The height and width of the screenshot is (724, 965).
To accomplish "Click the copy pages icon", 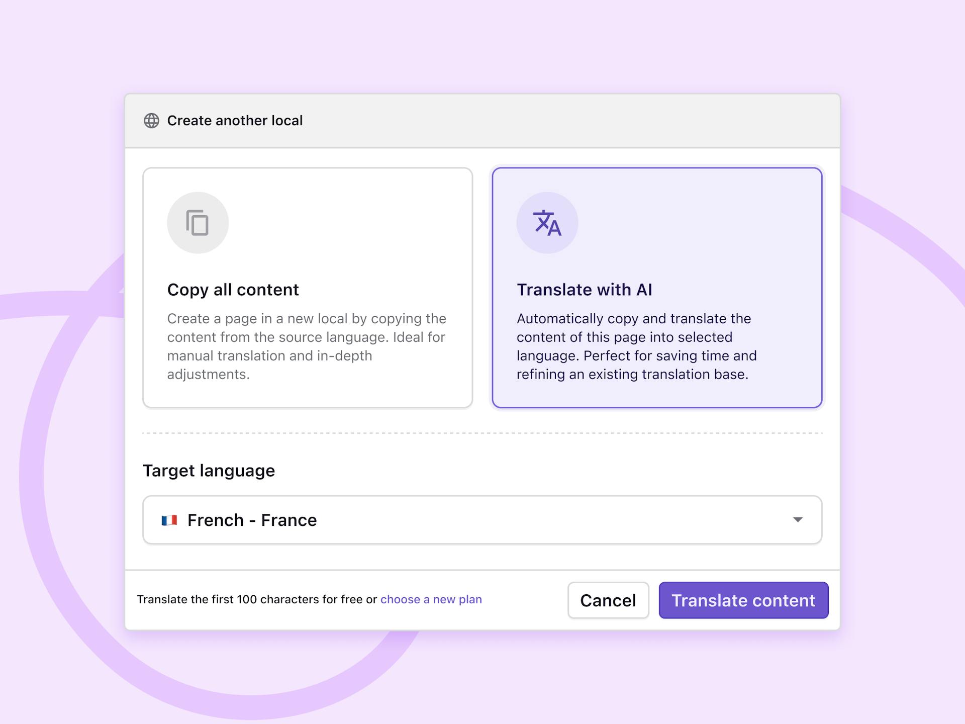I will point(198,223).
